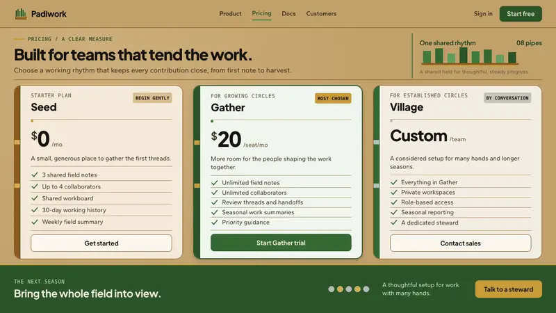Click the THE NEXT SEASON label
Viewport: 556px width, 313px height.
point(40,282)
